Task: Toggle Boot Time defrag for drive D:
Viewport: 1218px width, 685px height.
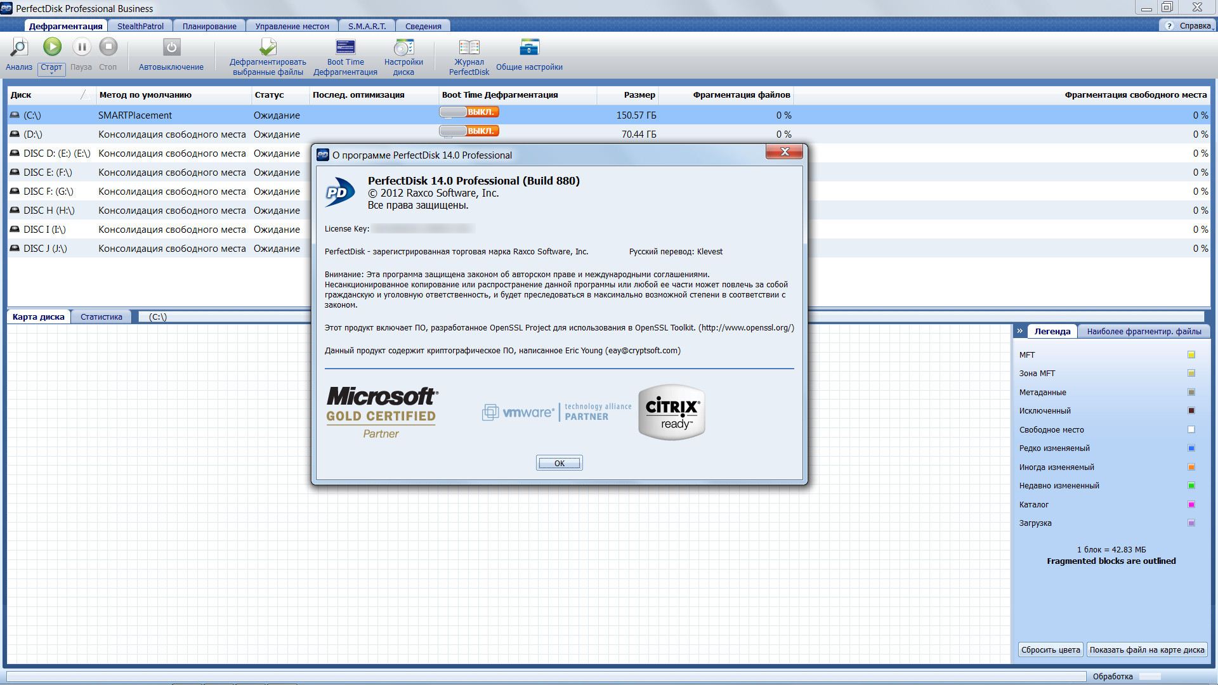Action: [469, 131]
